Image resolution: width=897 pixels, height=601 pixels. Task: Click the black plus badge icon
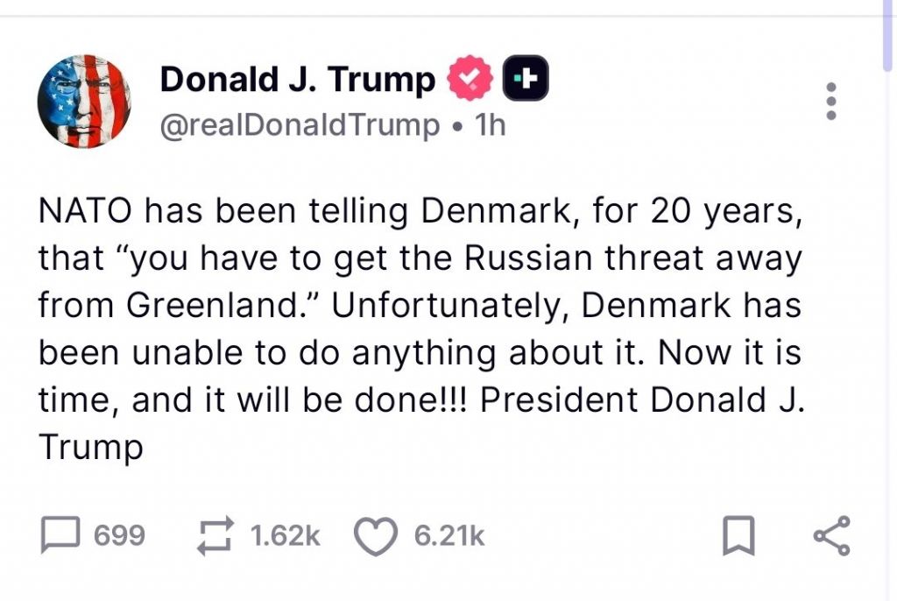[525, 81]
